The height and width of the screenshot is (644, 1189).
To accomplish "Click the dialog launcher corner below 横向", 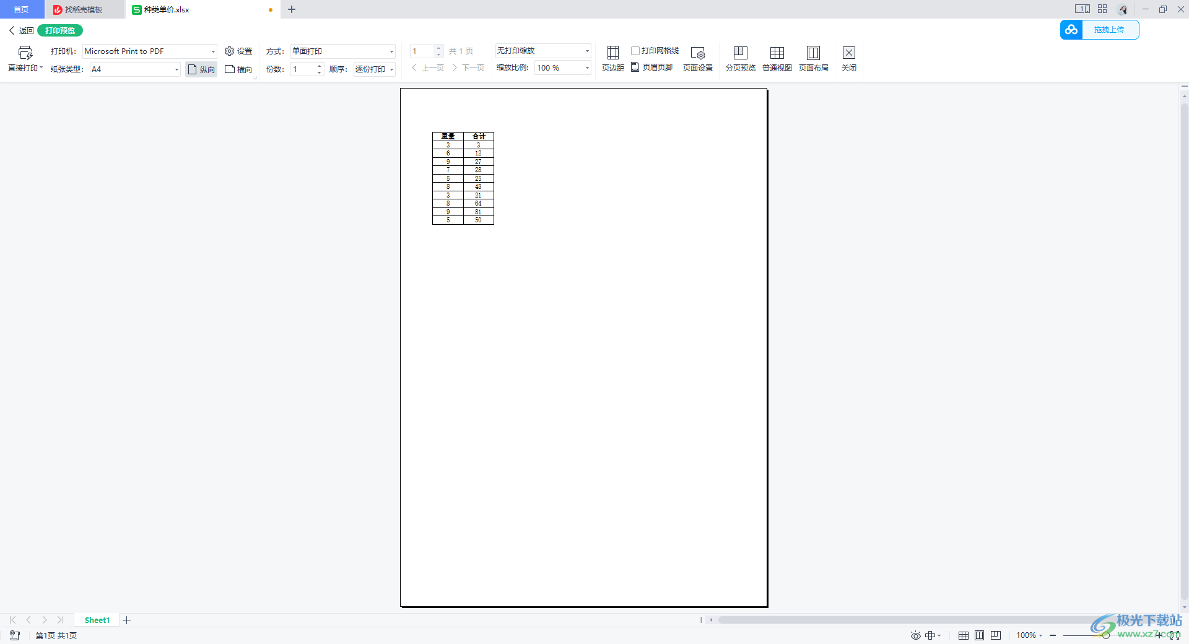I will [255, 78].
